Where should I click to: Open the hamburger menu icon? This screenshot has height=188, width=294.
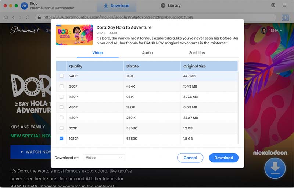coord(284,5)
